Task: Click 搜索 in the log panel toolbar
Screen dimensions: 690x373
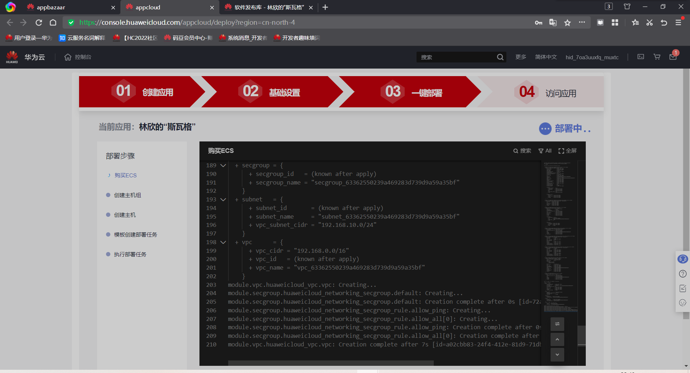Action: (x=522, y=151)
